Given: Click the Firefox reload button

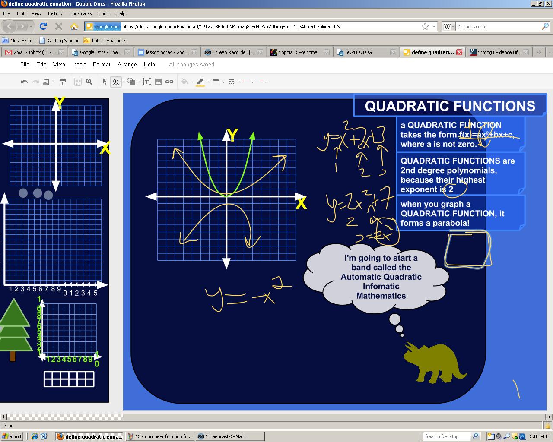Looking at the screenshot, I should [43, 26].
